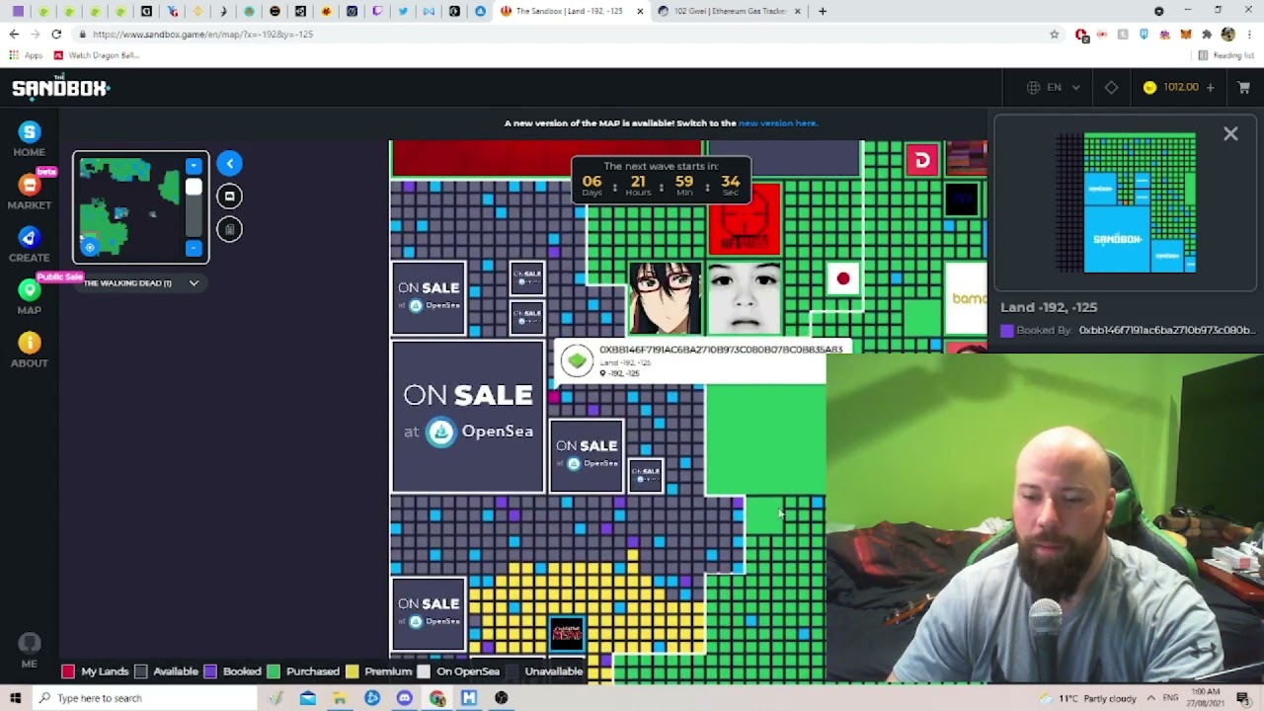Click the lower blue minimap zoom button
The image size is (1264, 711).
(194, 248)
